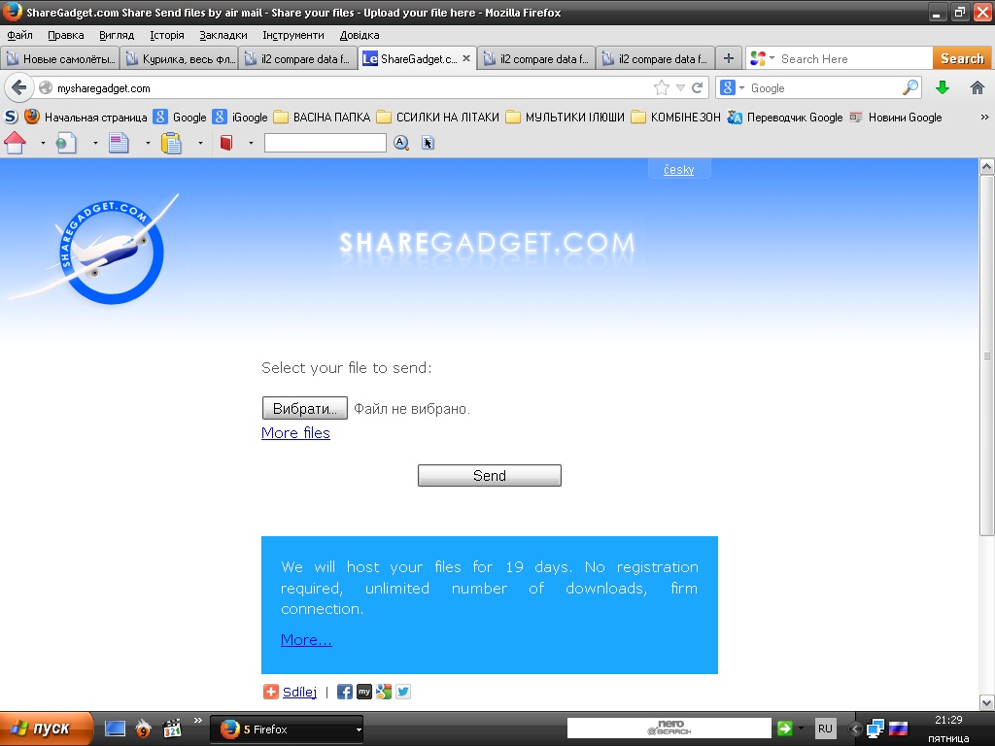Show desktop from the quick launch icon

coord(115,729)
